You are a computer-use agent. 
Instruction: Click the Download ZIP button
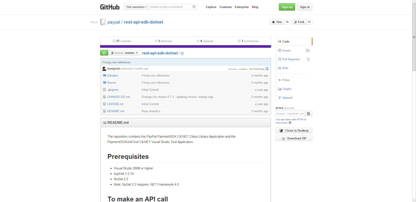click(x=294, y=138)
